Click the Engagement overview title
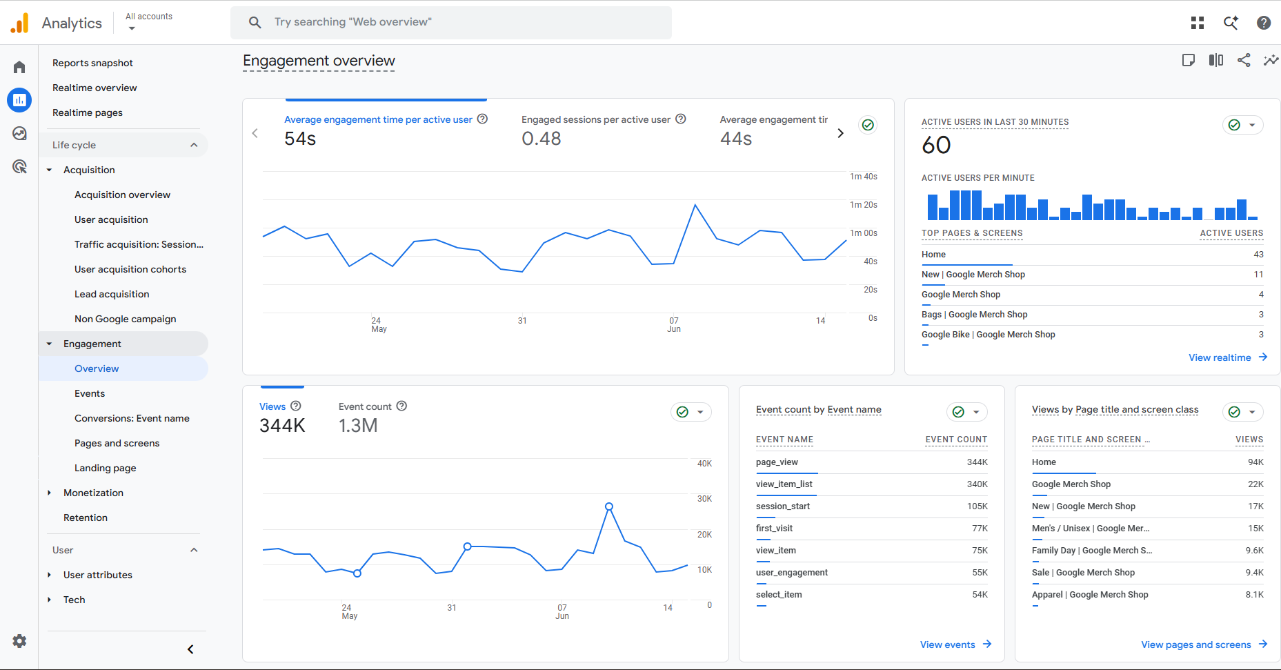 [319, 61]
